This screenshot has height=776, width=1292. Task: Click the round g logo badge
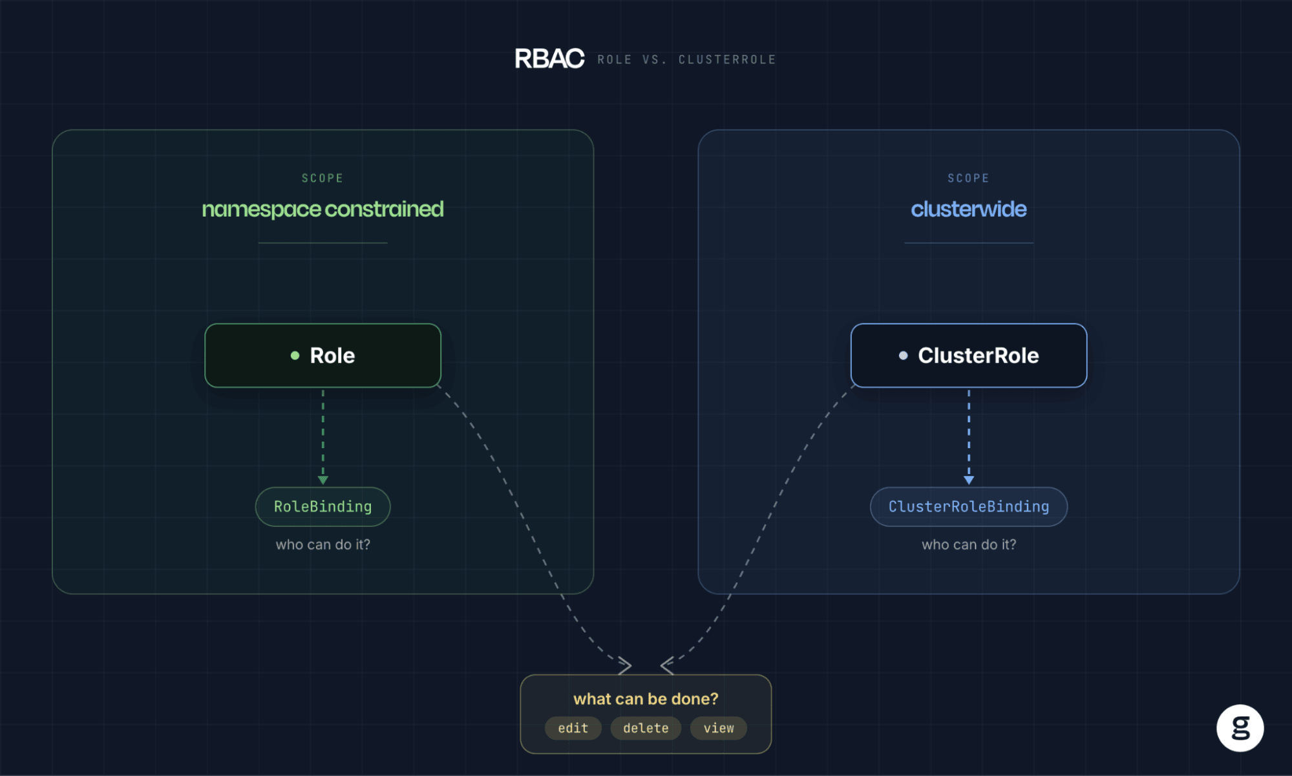pos(1240,728)
